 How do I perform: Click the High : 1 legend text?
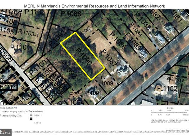click(38, 115)
